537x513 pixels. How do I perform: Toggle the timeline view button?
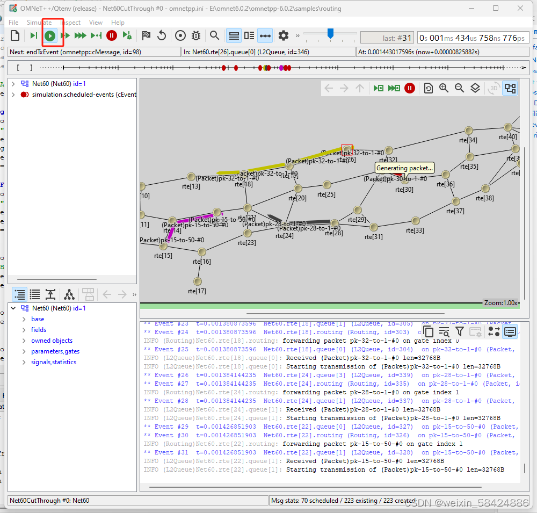[265, 35]
